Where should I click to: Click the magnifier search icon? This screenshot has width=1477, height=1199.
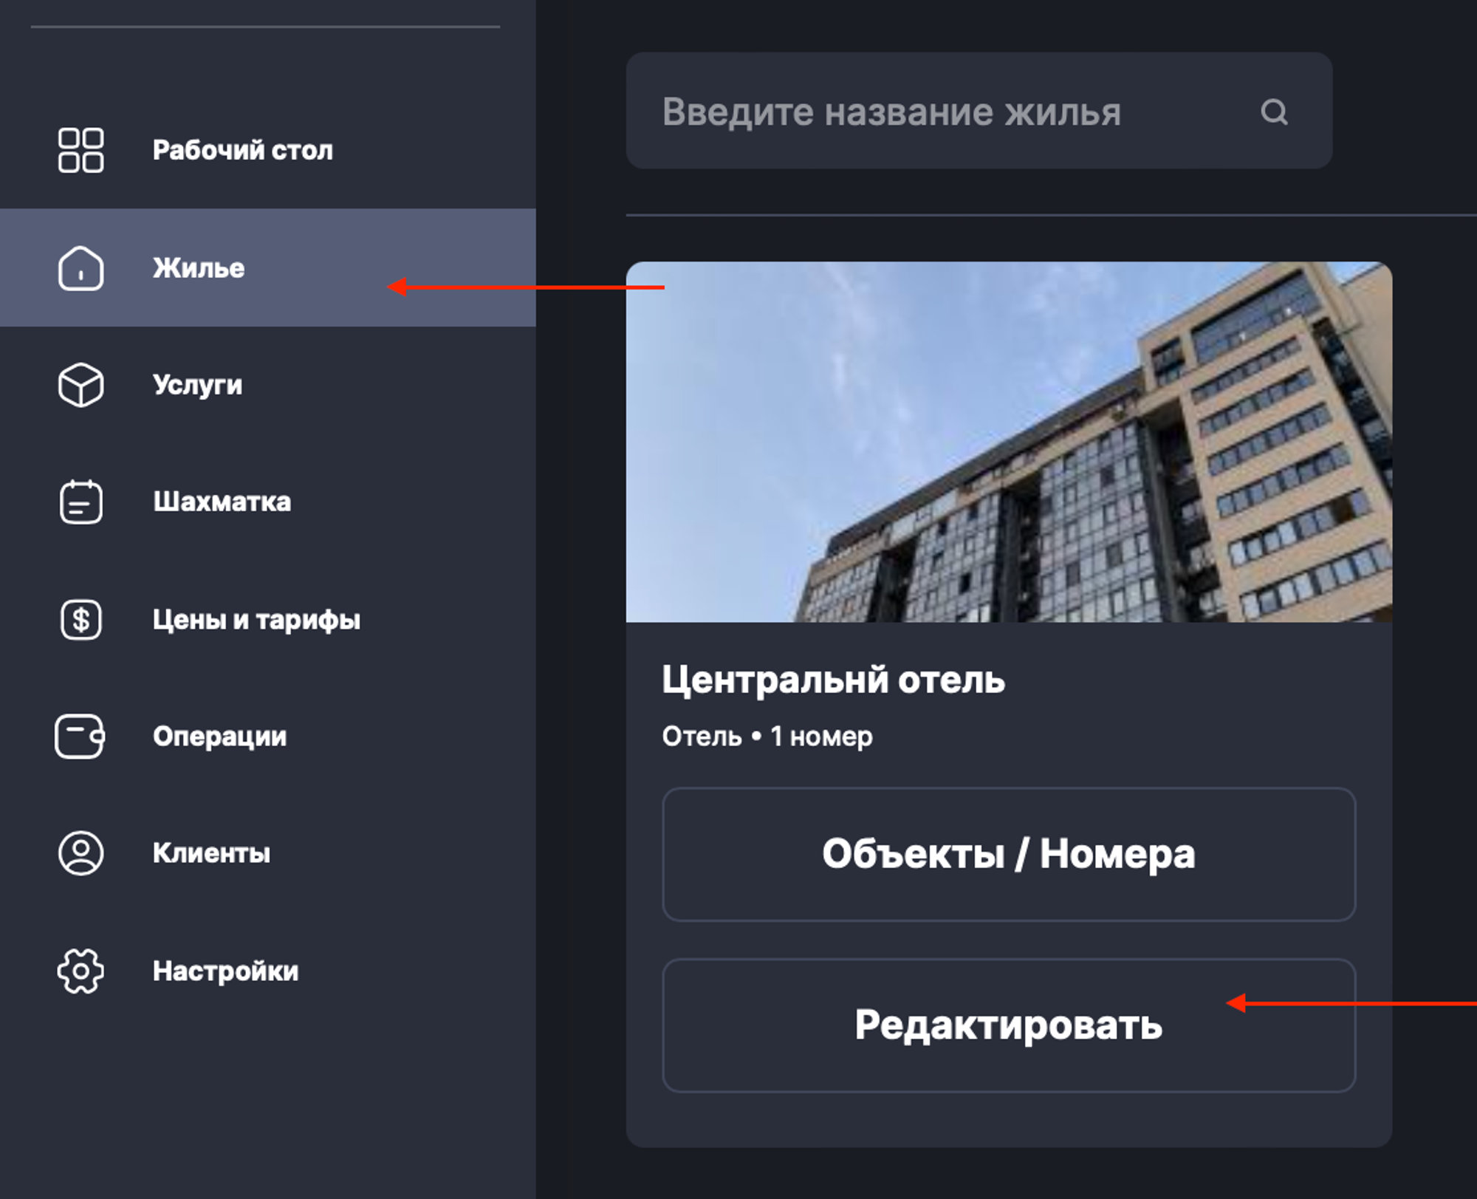pos(1274,112)
